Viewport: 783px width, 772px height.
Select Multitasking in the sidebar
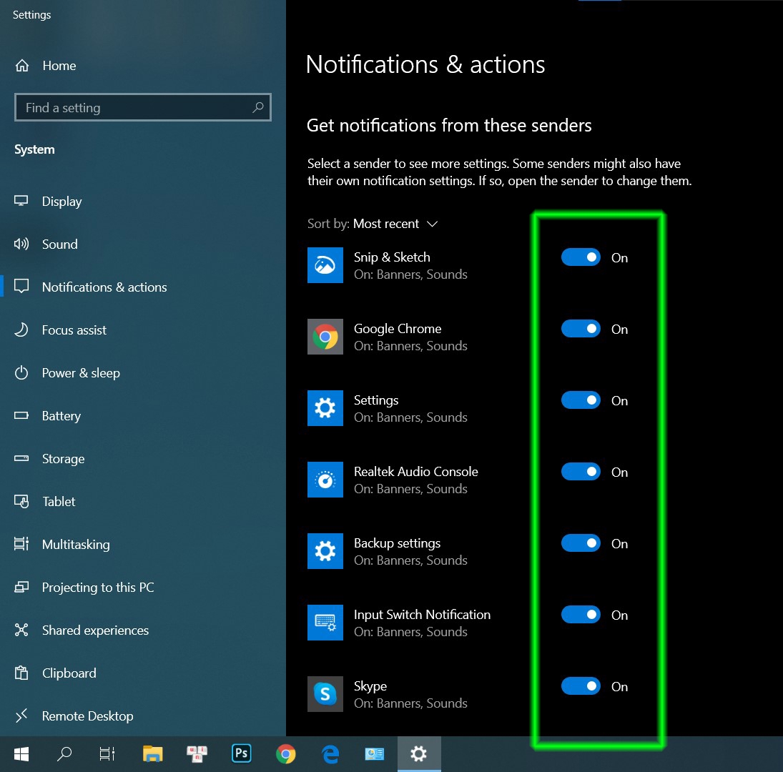pyautogui.click(x=75, y=545)
